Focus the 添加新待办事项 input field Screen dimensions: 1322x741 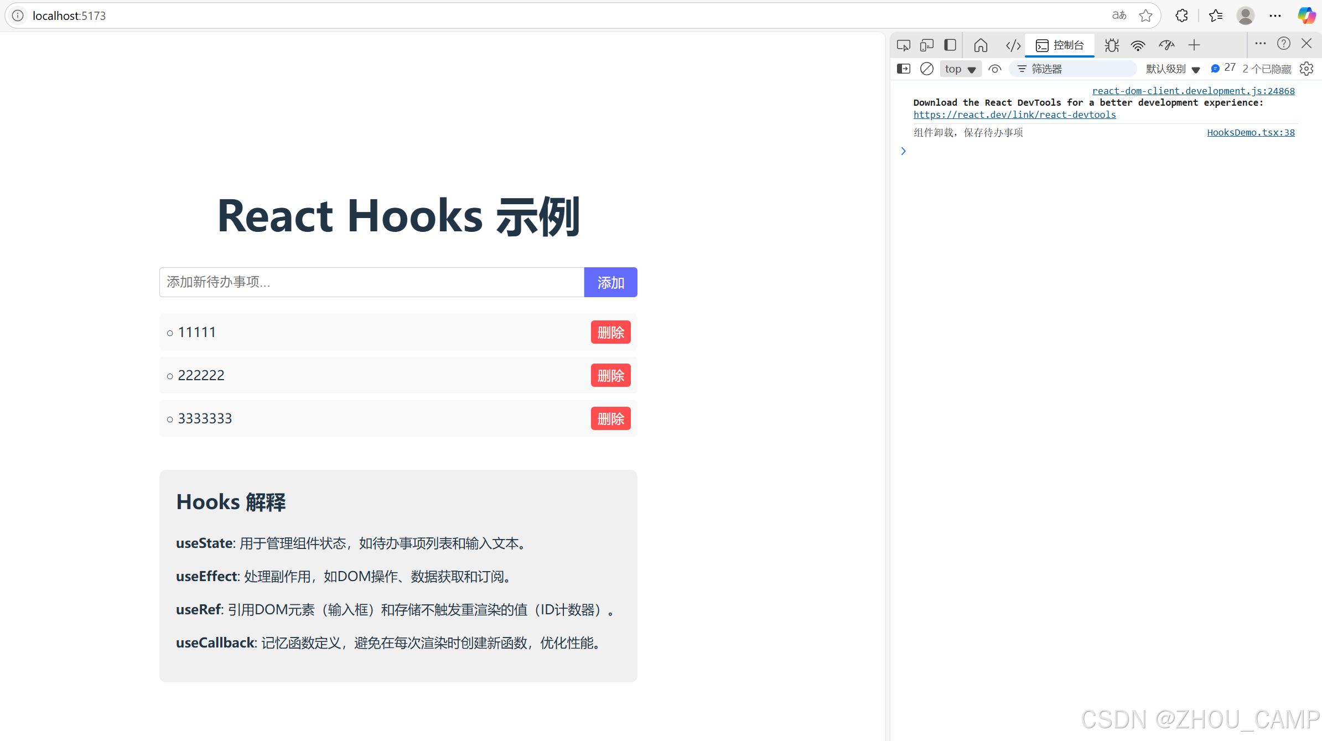[371, 282]
